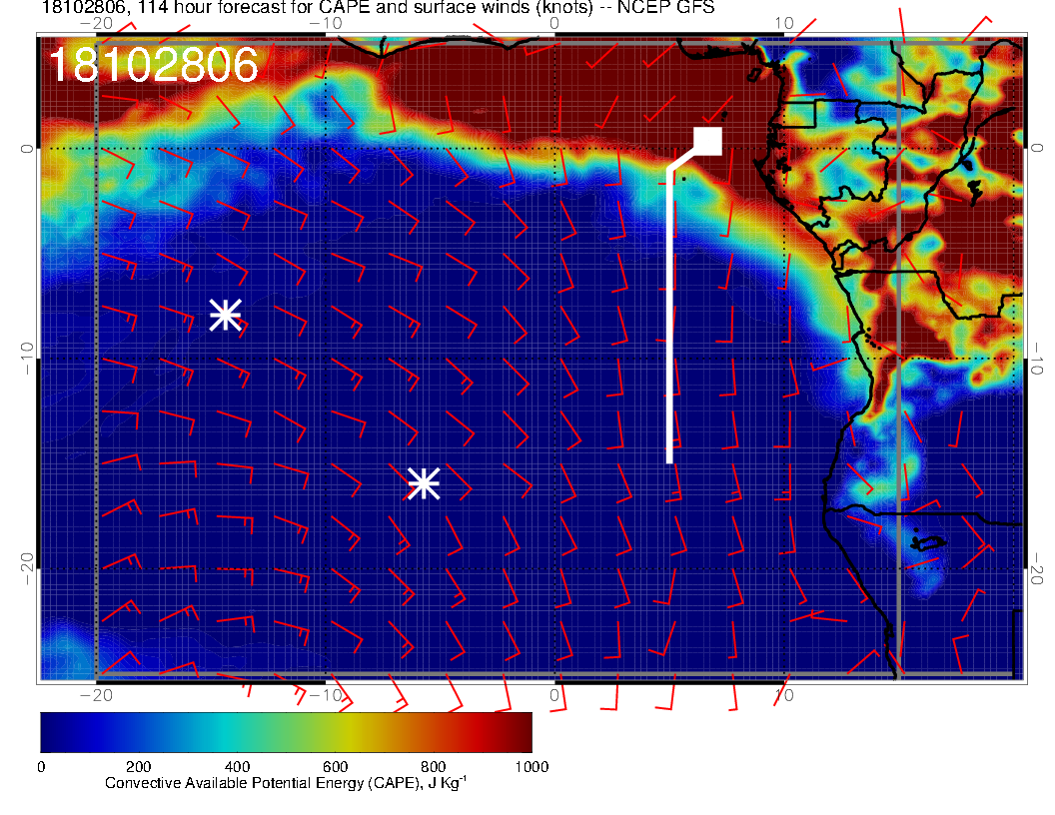Click the '10' longitude label on bottom axis
Viewport: 1055px width, 815px height.
(784, 695)
